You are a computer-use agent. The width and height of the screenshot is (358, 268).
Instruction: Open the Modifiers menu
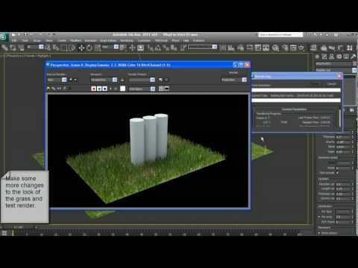pos(76,40)
